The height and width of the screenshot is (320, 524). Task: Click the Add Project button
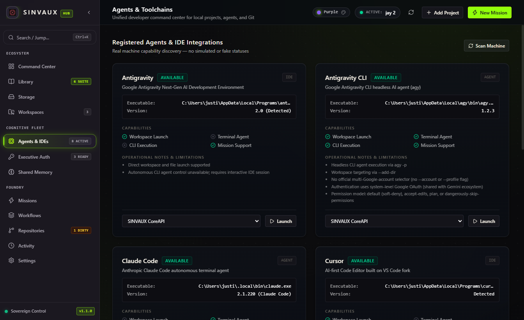(x=443, y=12)
